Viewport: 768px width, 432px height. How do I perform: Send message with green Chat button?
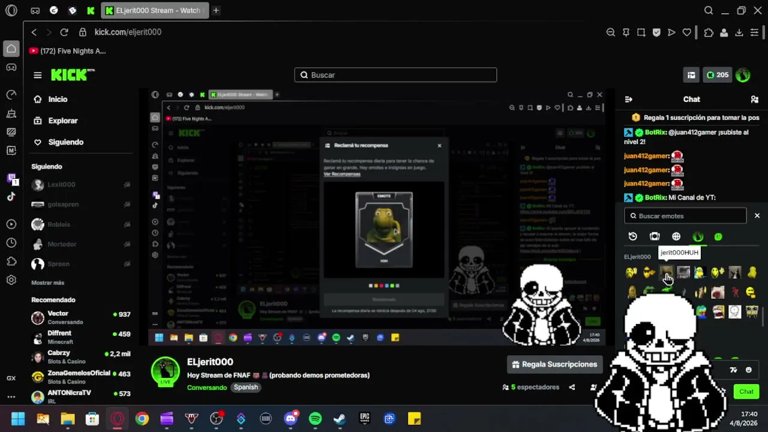click(x=746, y=392)
